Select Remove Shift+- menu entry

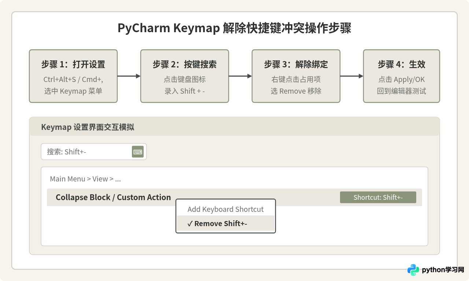tap(226, 223)
